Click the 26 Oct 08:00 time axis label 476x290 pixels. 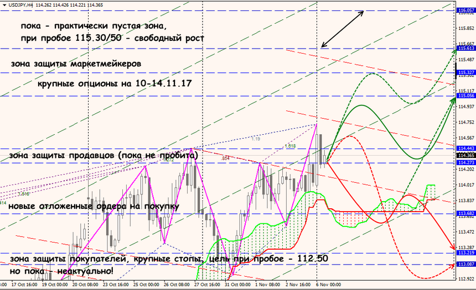pos(177,285)
